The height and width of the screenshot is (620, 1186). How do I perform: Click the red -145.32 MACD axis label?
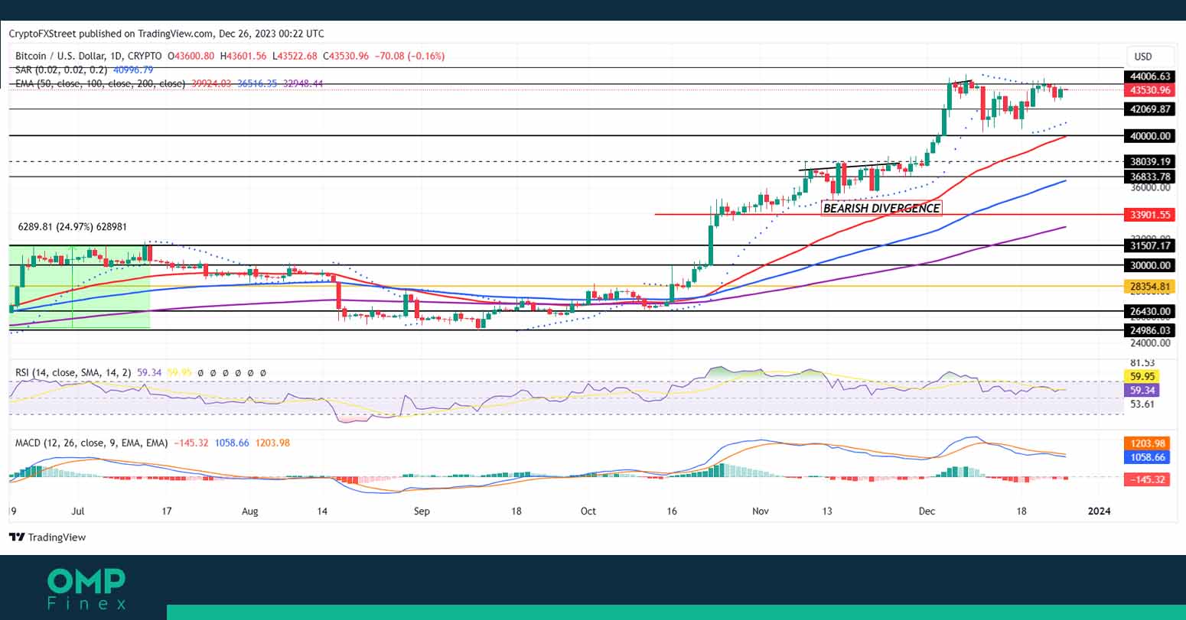1146,479
